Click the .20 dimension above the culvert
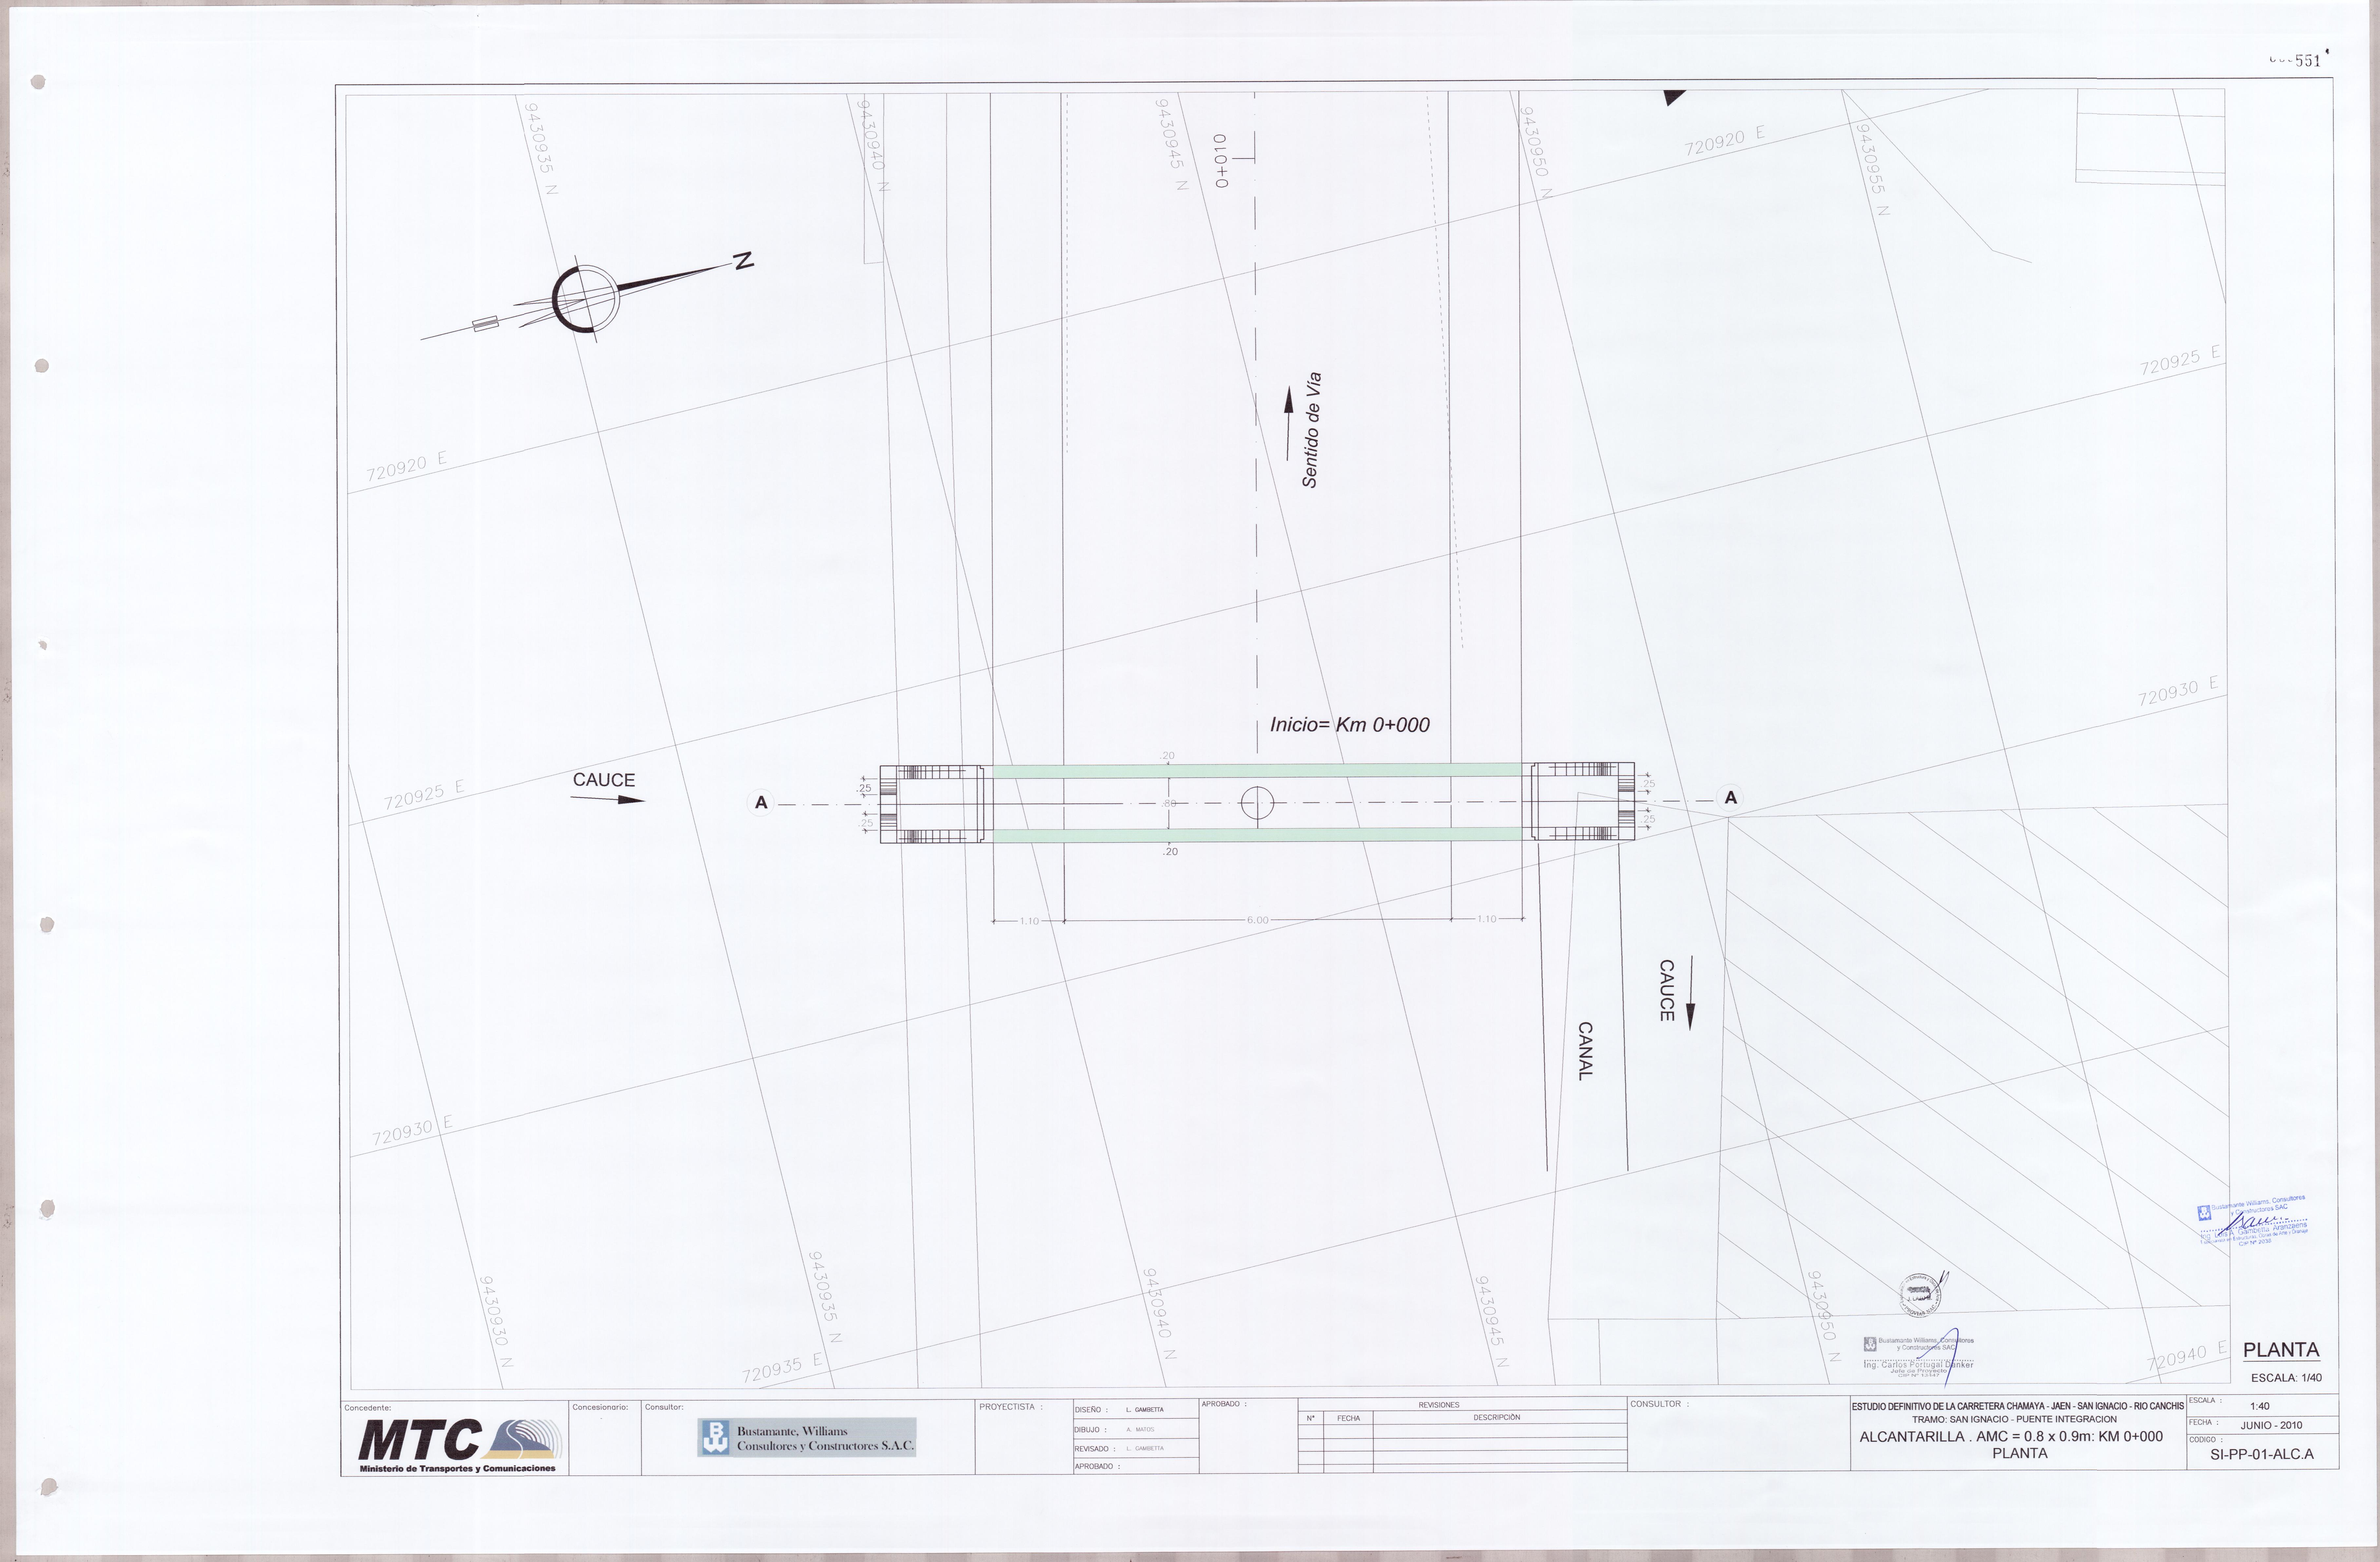The height and width of the screenshot is (1562, 2380). (1168, 757)
